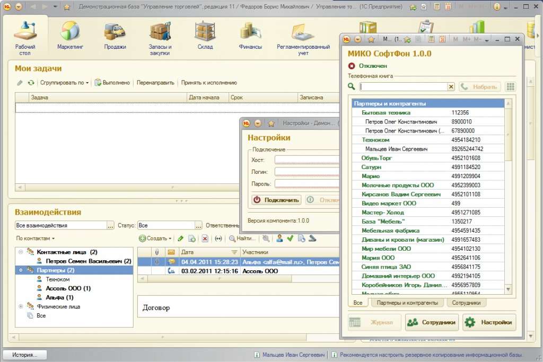Click Принять к исполнению
The width and height of the screenshot is (543, 362).
coord(209,83)
